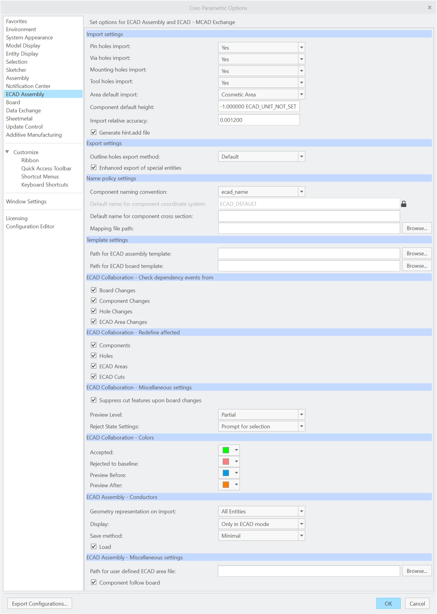
Task: Open Pin holes import dropdown
Action: (261, 47)
